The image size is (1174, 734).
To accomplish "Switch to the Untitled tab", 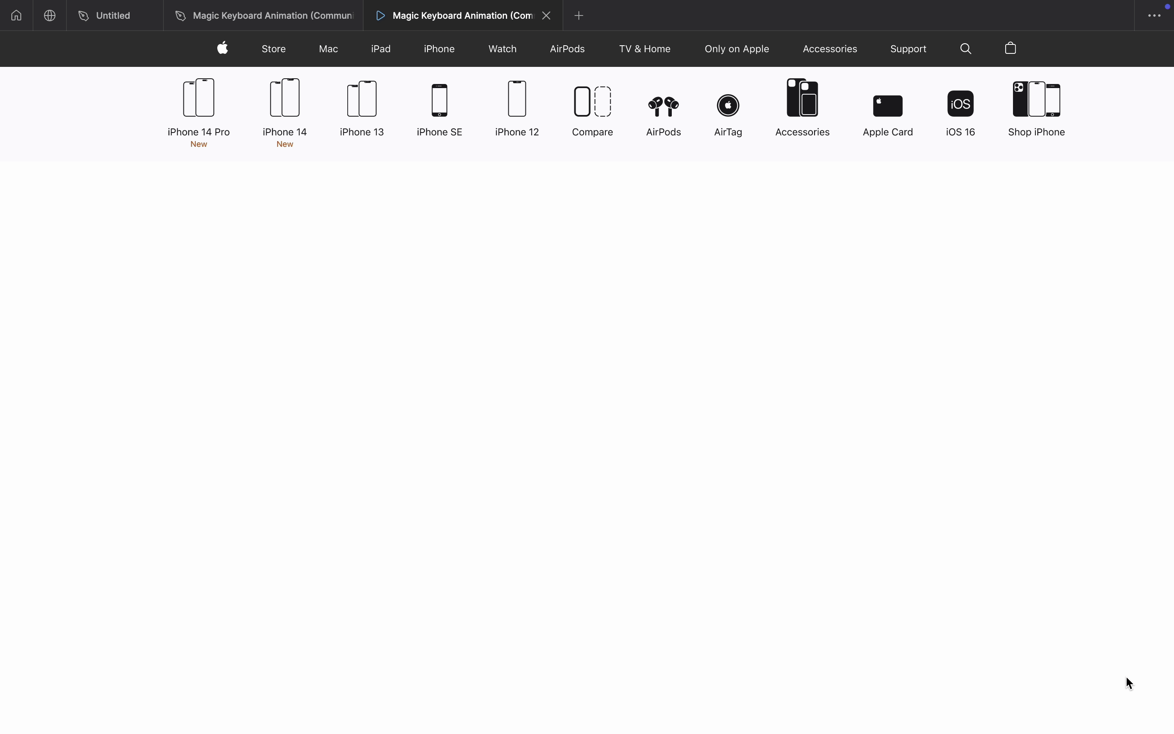I will [x=115, y=15].
